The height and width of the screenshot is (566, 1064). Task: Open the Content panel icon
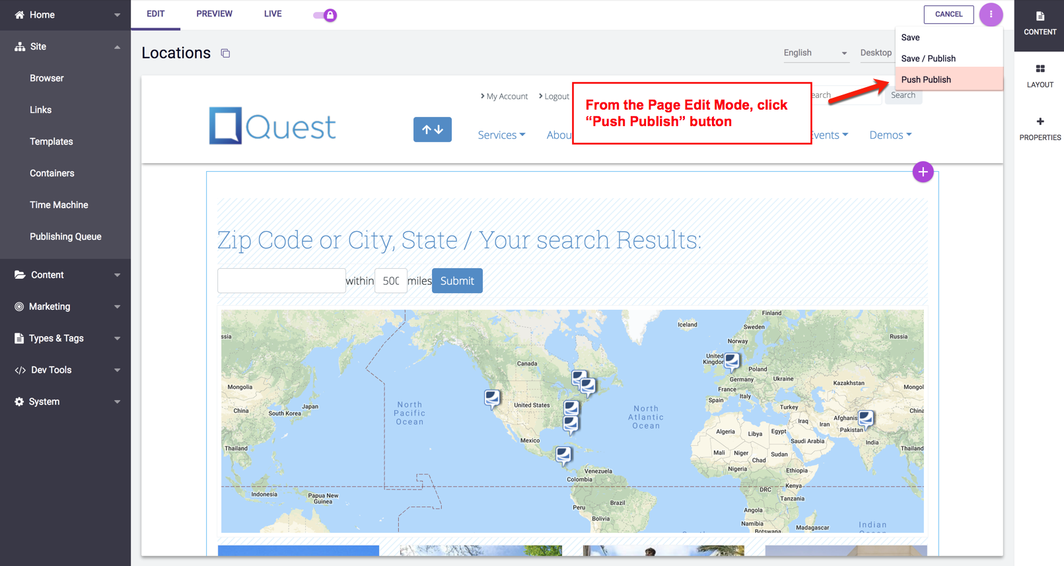point(1040,22)
